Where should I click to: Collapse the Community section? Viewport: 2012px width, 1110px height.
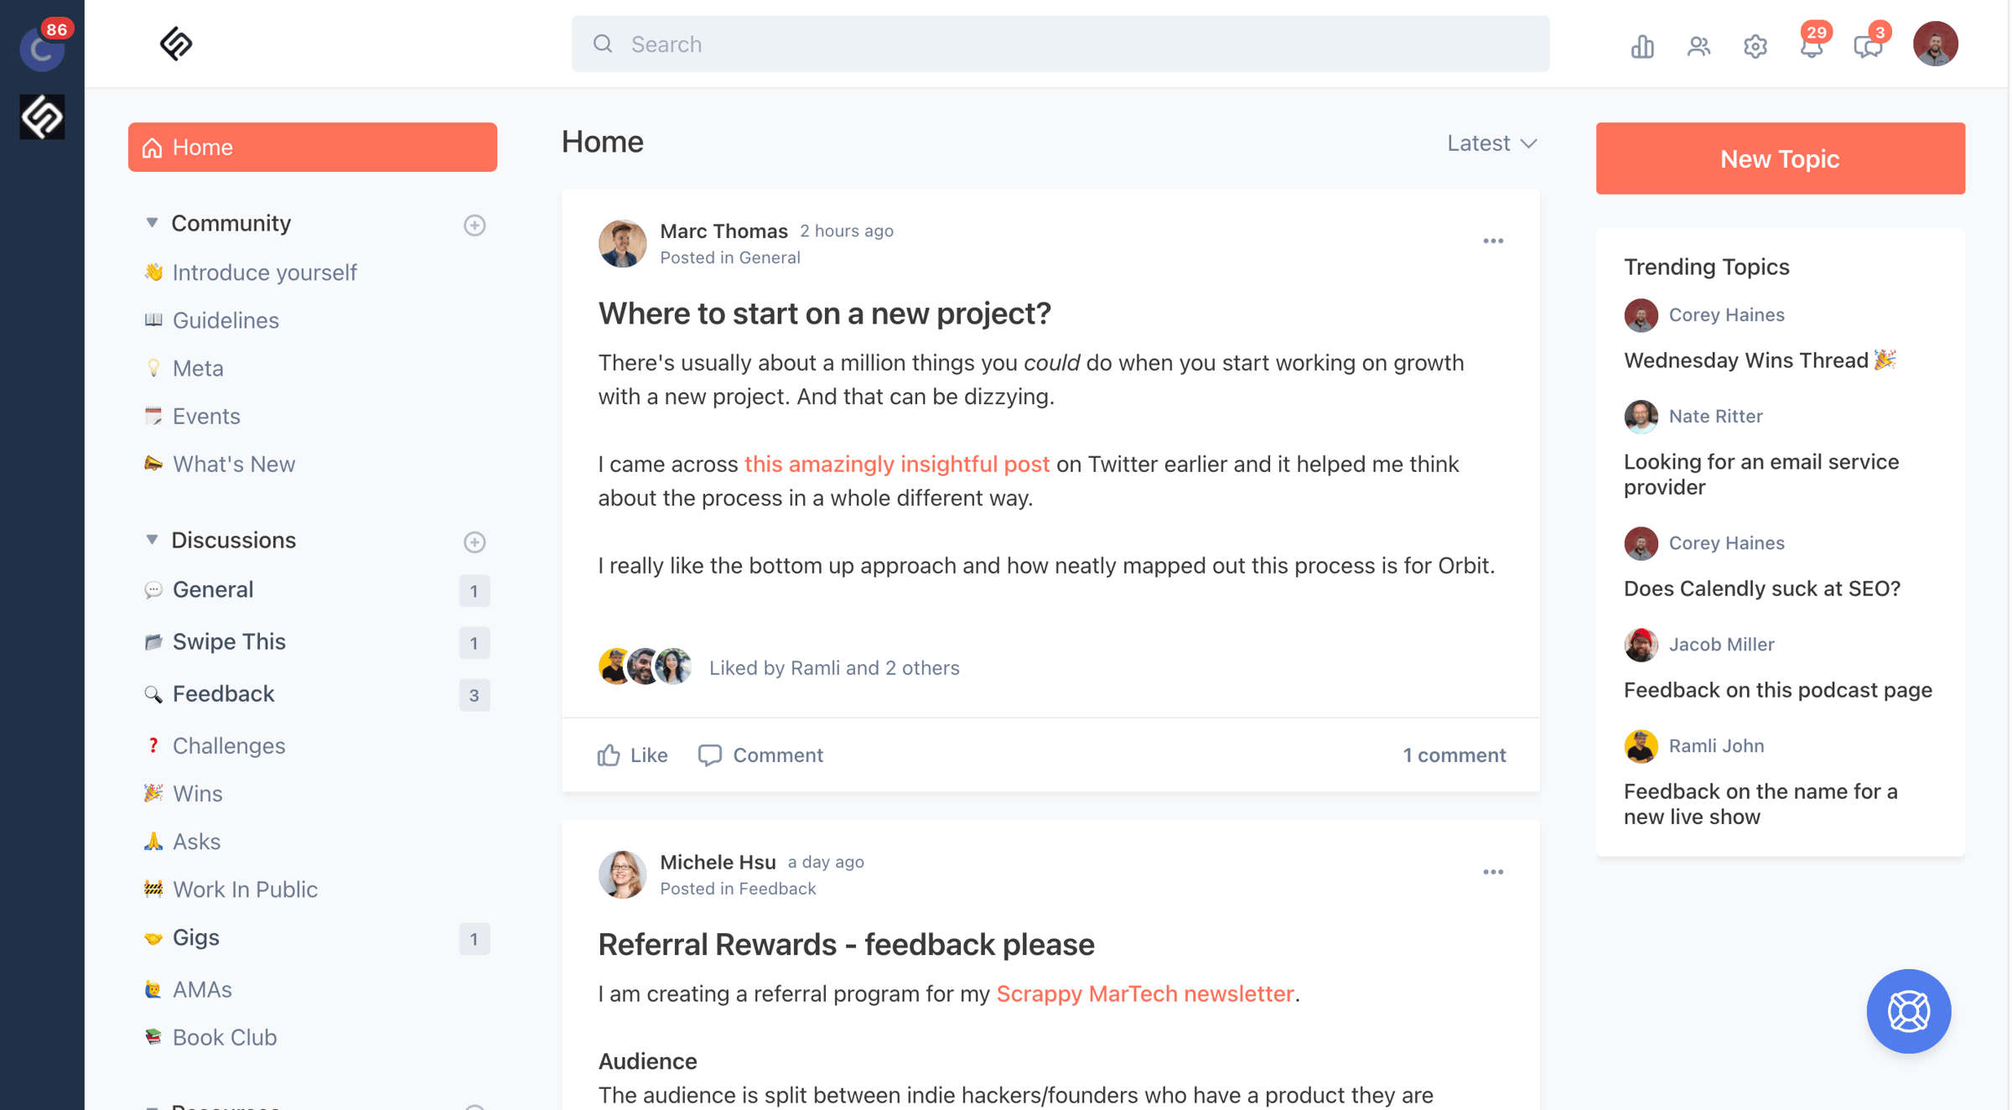pos(152,223)
